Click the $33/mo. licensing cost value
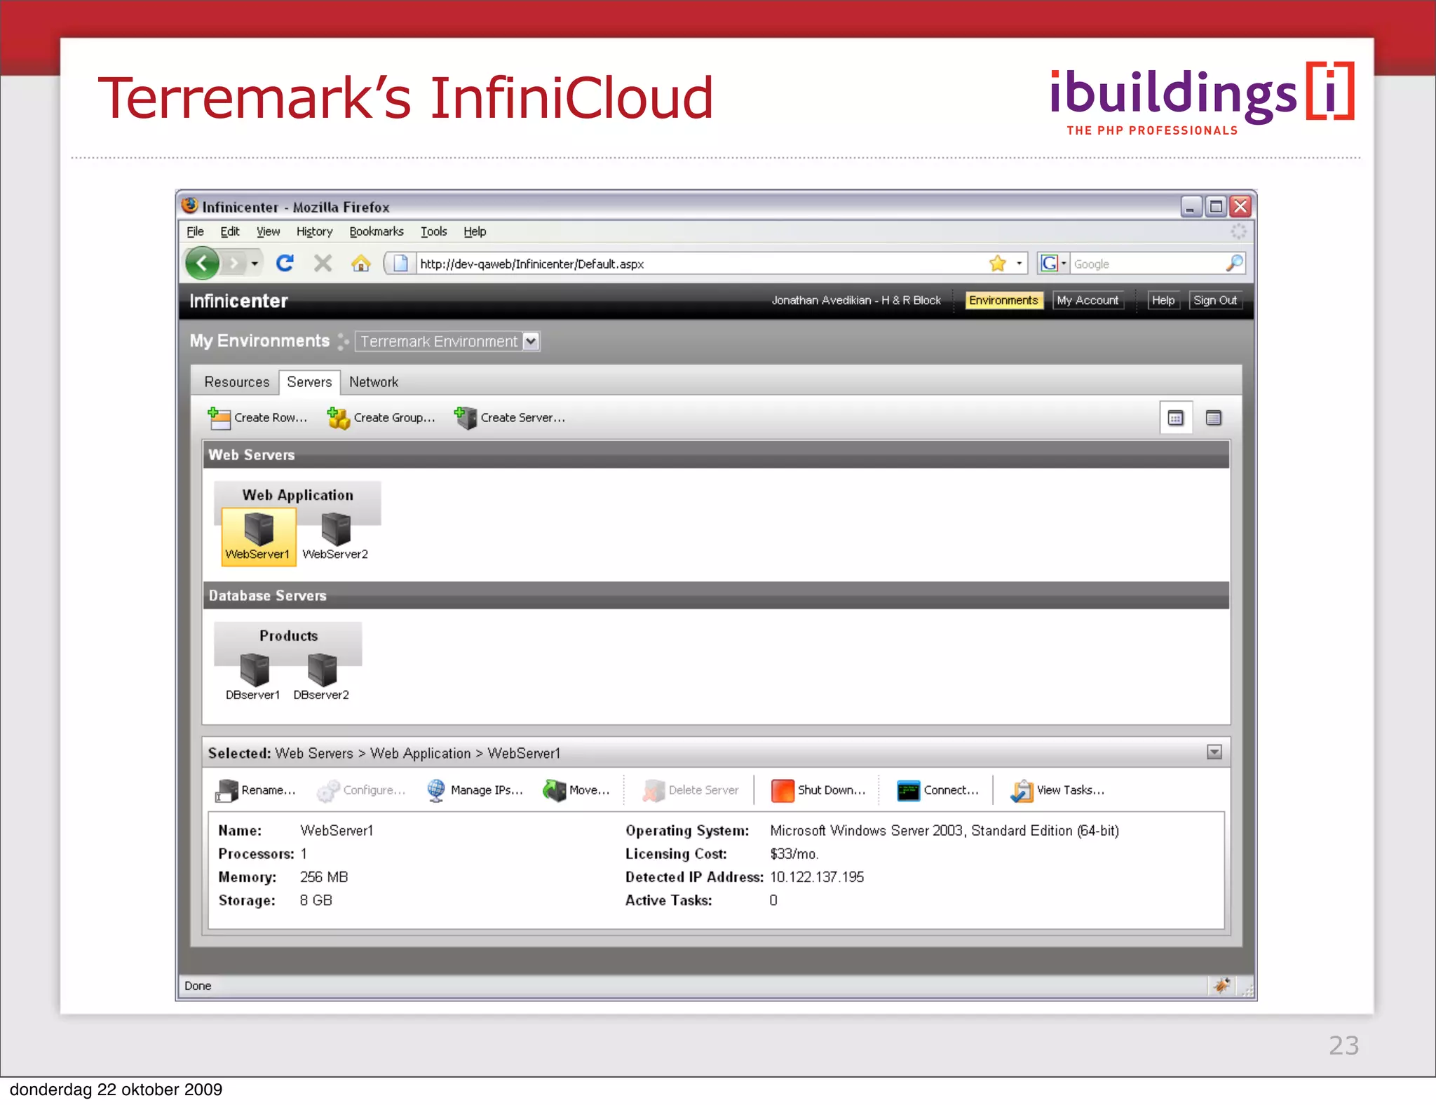The height and width of the screenshot is (1105, 1436). (794, 854)
